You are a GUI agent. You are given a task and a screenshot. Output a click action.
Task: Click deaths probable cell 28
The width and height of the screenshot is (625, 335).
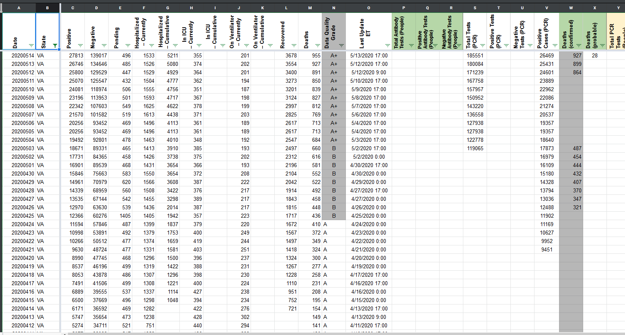(595, 55)
